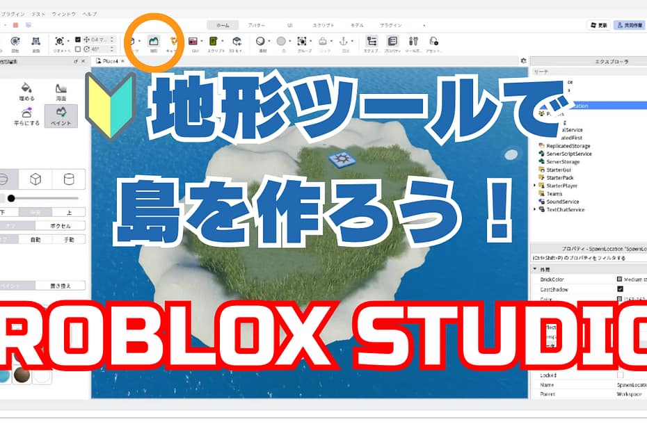This screenshot has width=647, height=431.
Task: Open the Terrain editor toolbar icon
Action: [x=154, y=42]
